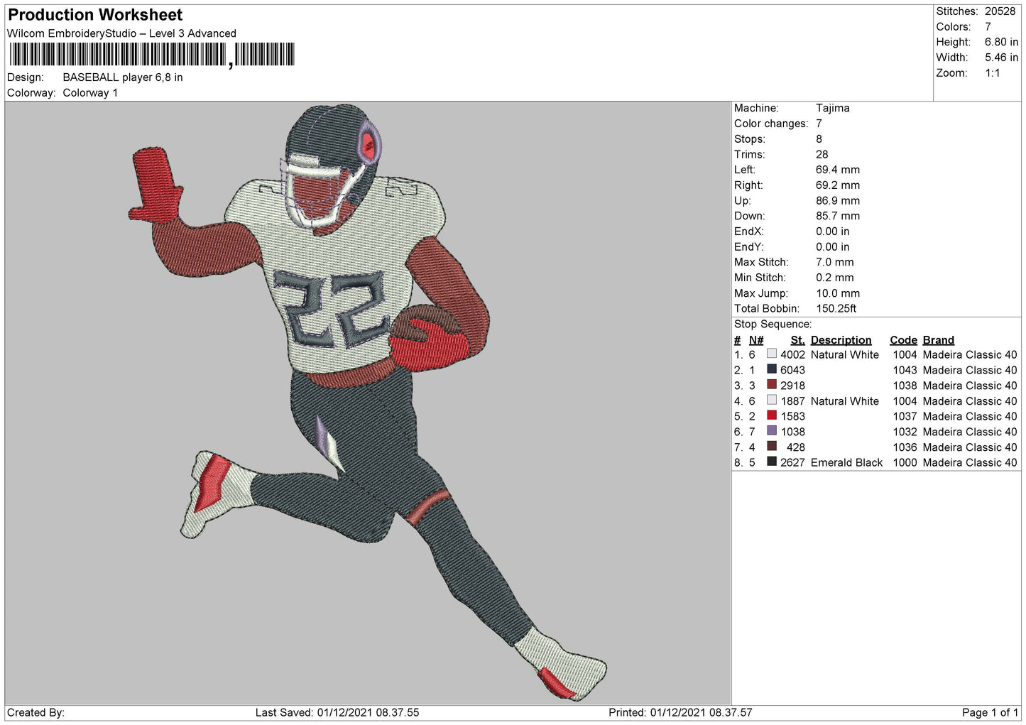Select the Left value '69.4 mm'
This screenshot has height=725, width=1026.
tap(838, 170)
